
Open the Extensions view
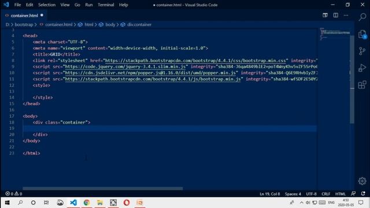coord(362,85)
